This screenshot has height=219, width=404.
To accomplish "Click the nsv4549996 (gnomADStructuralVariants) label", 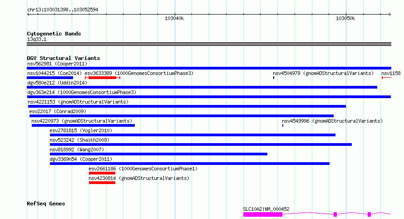I will pyautogui.click(x=332, y=121).
